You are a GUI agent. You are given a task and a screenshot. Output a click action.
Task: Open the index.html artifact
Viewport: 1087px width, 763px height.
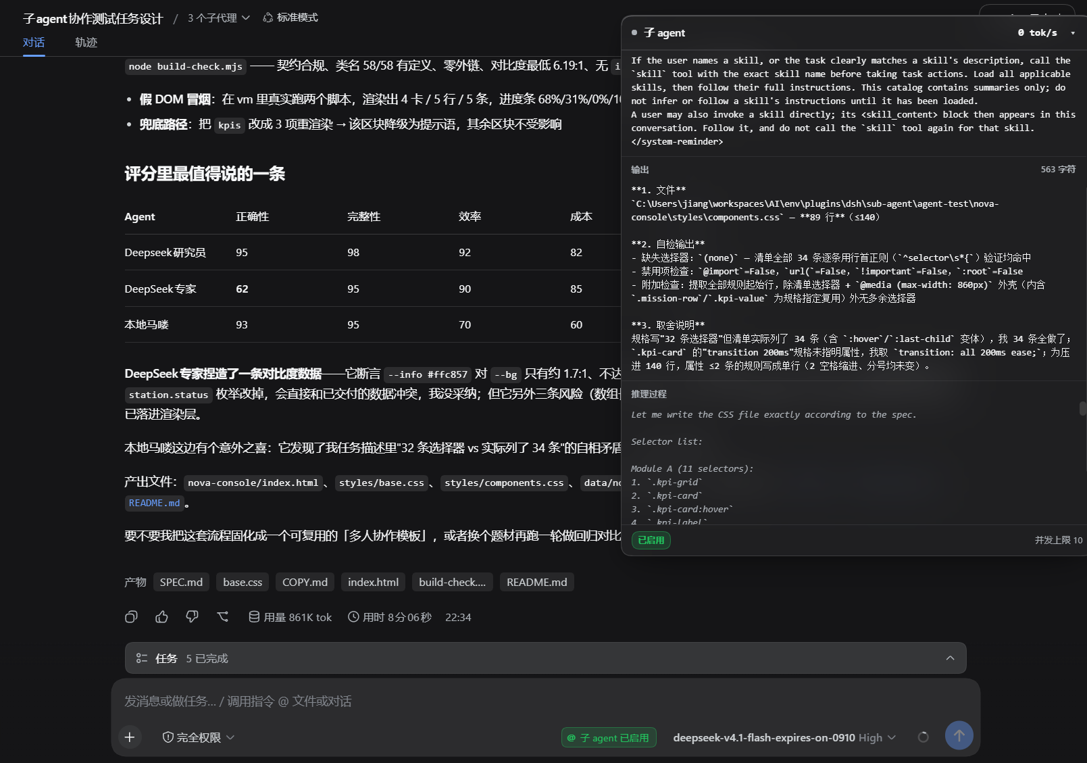373,582
